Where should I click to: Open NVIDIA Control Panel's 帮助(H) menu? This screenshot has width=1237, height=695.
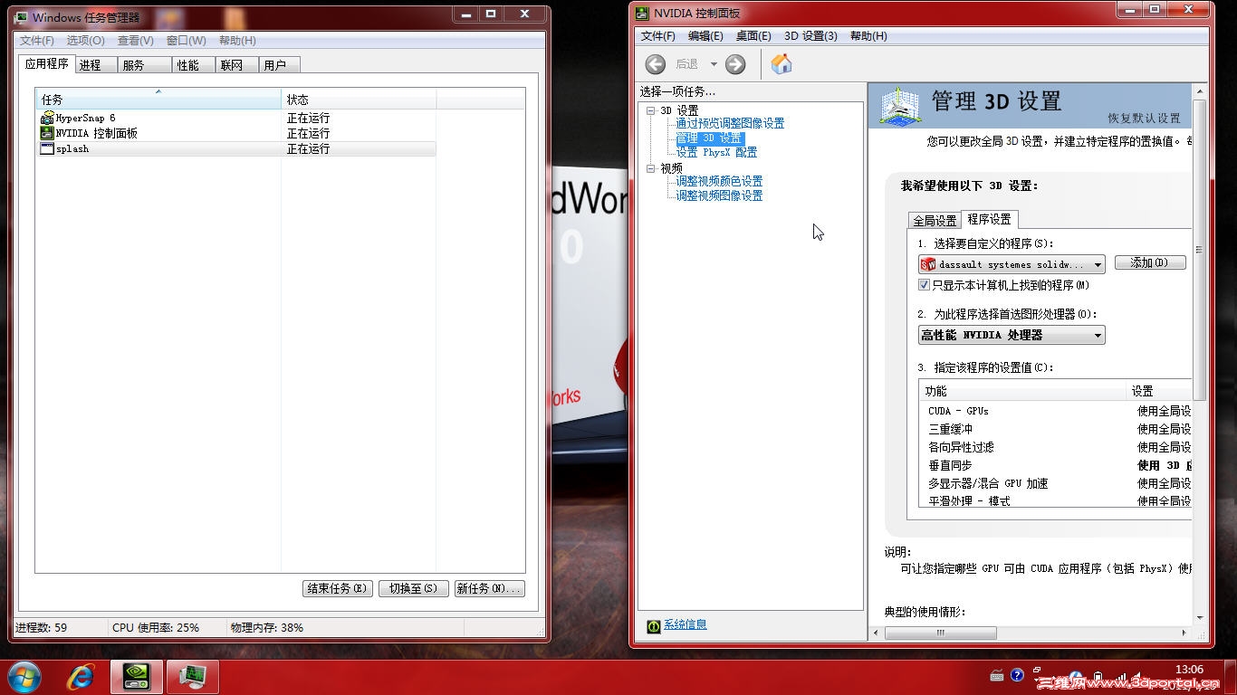868,36
